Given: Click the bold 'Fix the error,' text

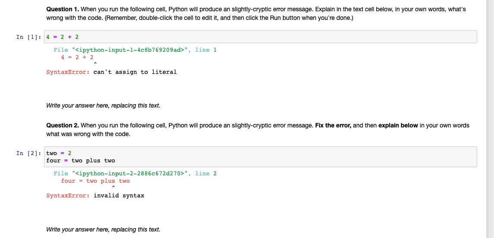Looking at the screenshot, I should (333, 125).
